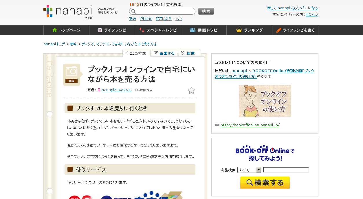Open ランキング in the navigation bar
This screenshot has height=199, width=363.
pos(249,30)
